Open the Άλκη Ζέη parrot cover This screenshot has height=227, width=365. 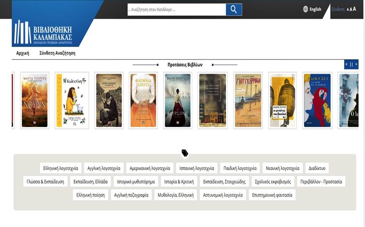pyautogui.click(x=317, y=100)
